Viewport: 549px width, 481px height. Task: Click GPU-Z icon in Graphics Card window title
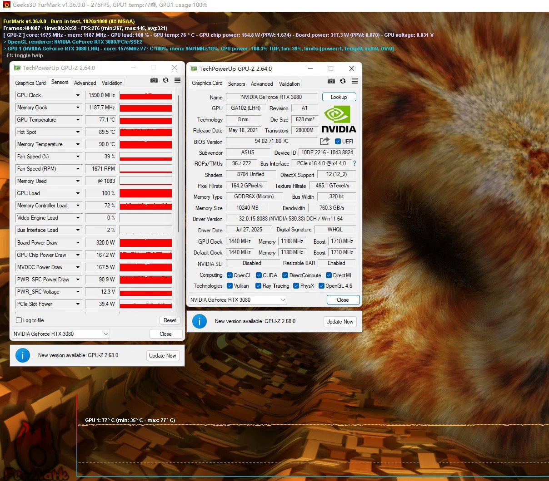pyautogui.click(x=194, y=69)
